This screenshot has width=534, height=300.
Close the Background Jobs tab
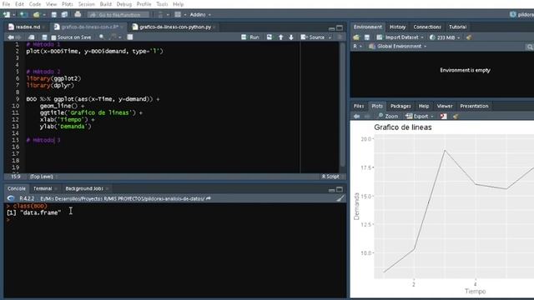coord(107,189)
